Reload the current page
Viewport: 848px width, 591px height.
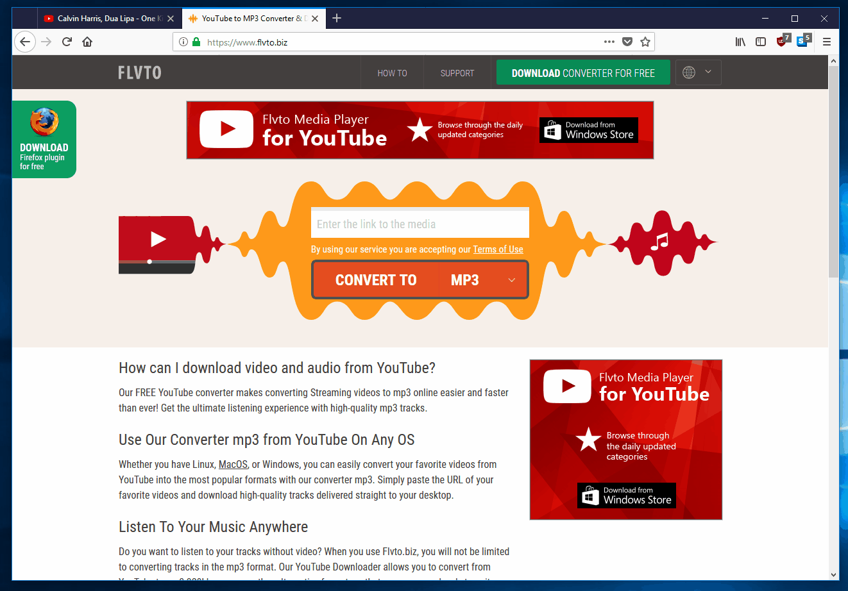coord(67,42)
